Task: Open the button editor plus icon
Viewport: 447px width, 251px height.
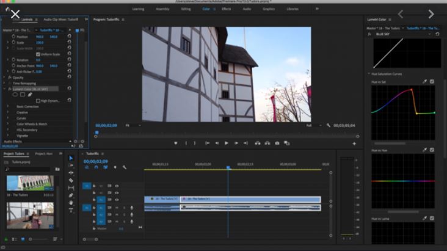Action: 354,144
